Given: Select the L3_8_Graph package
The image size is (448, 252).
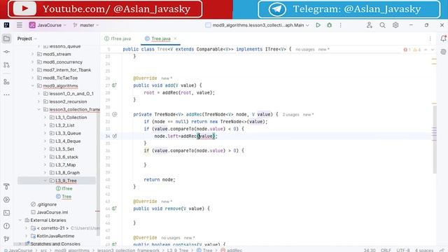Looking at the screenshot, I should (x=67, y=173).
